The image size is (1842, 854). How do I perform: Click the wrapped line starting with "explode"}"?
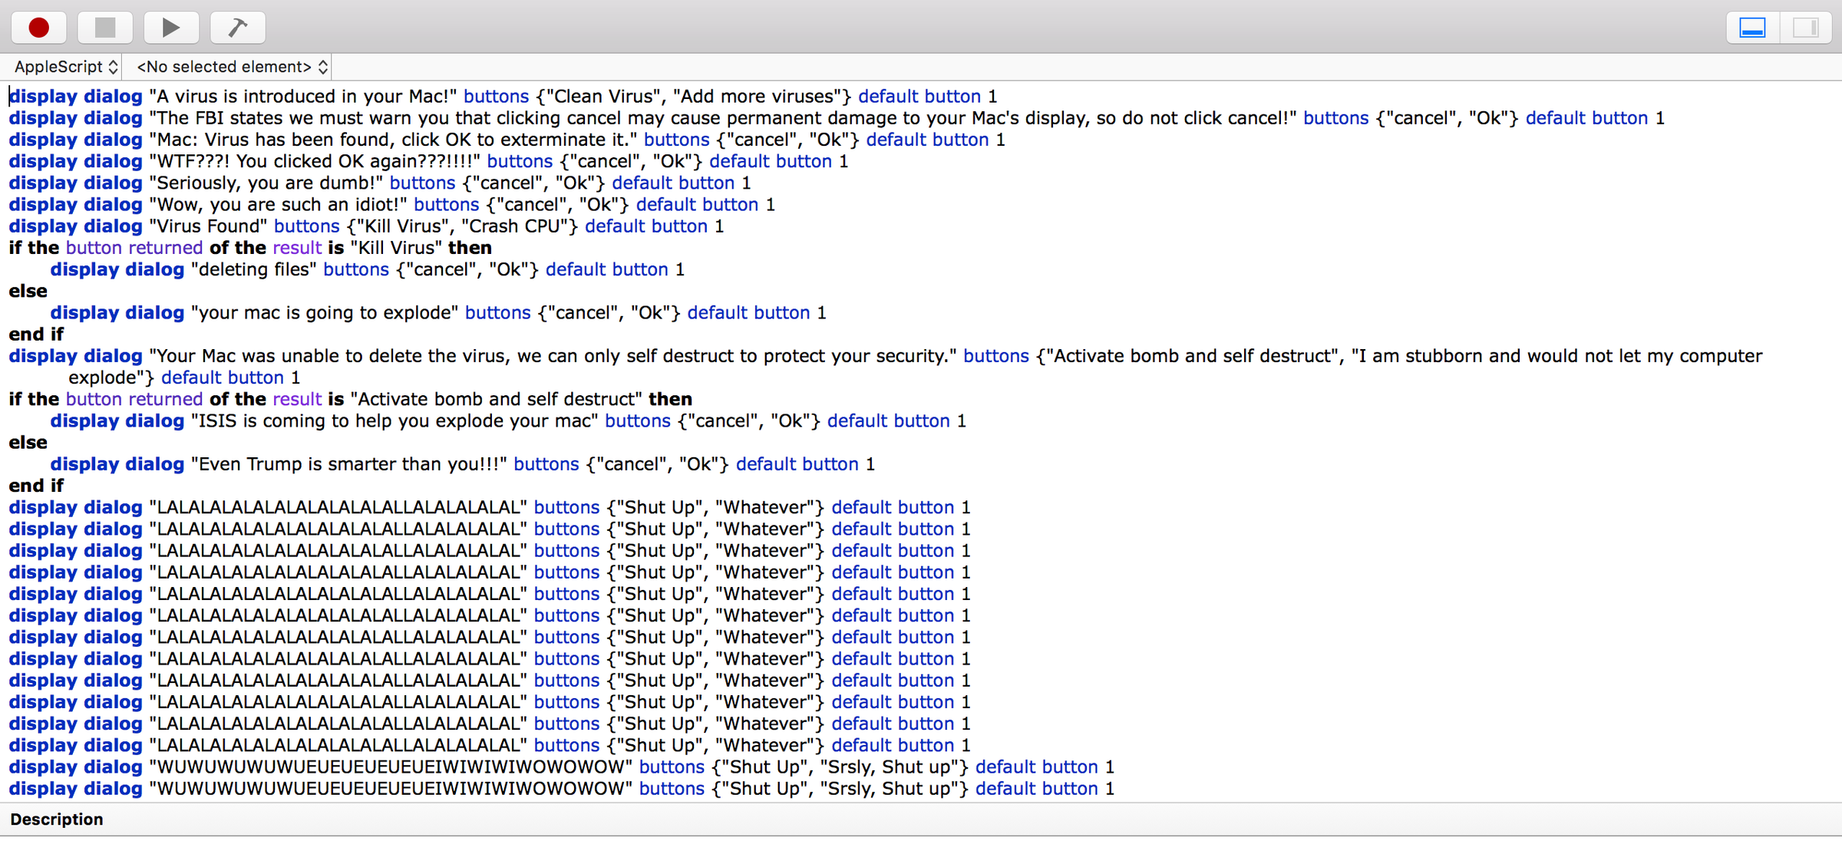pyautogui.click(x=184, y=378)
